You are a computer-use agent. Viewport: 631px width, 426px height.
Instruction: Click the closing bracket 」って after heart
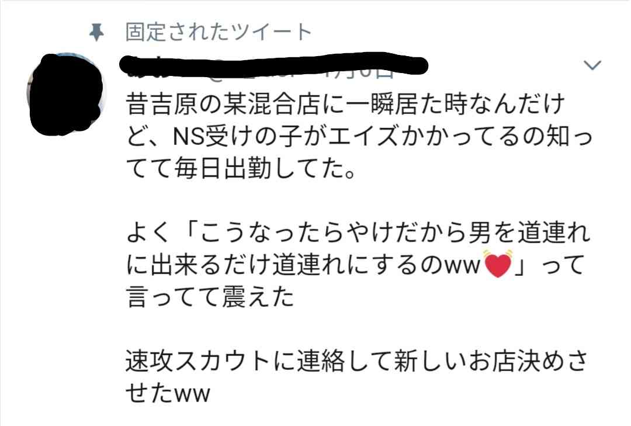click(x=549, y=265)
